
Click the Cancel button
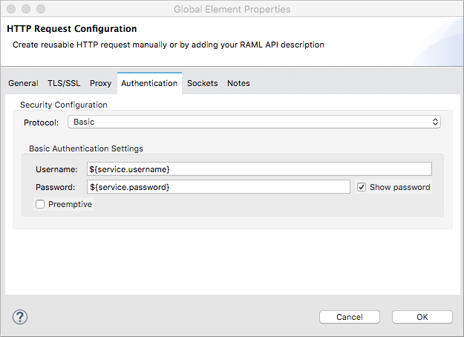[x=349, y=317]
